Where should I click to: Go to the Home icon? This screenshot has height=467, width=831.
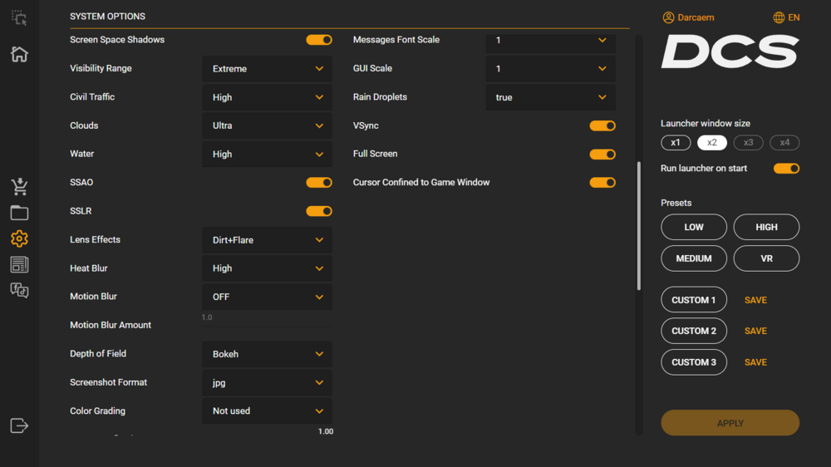[19, 54]
